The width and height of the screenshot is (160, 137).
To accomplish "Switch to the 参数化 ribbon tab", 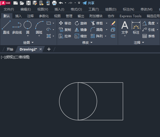I will 44,16.
